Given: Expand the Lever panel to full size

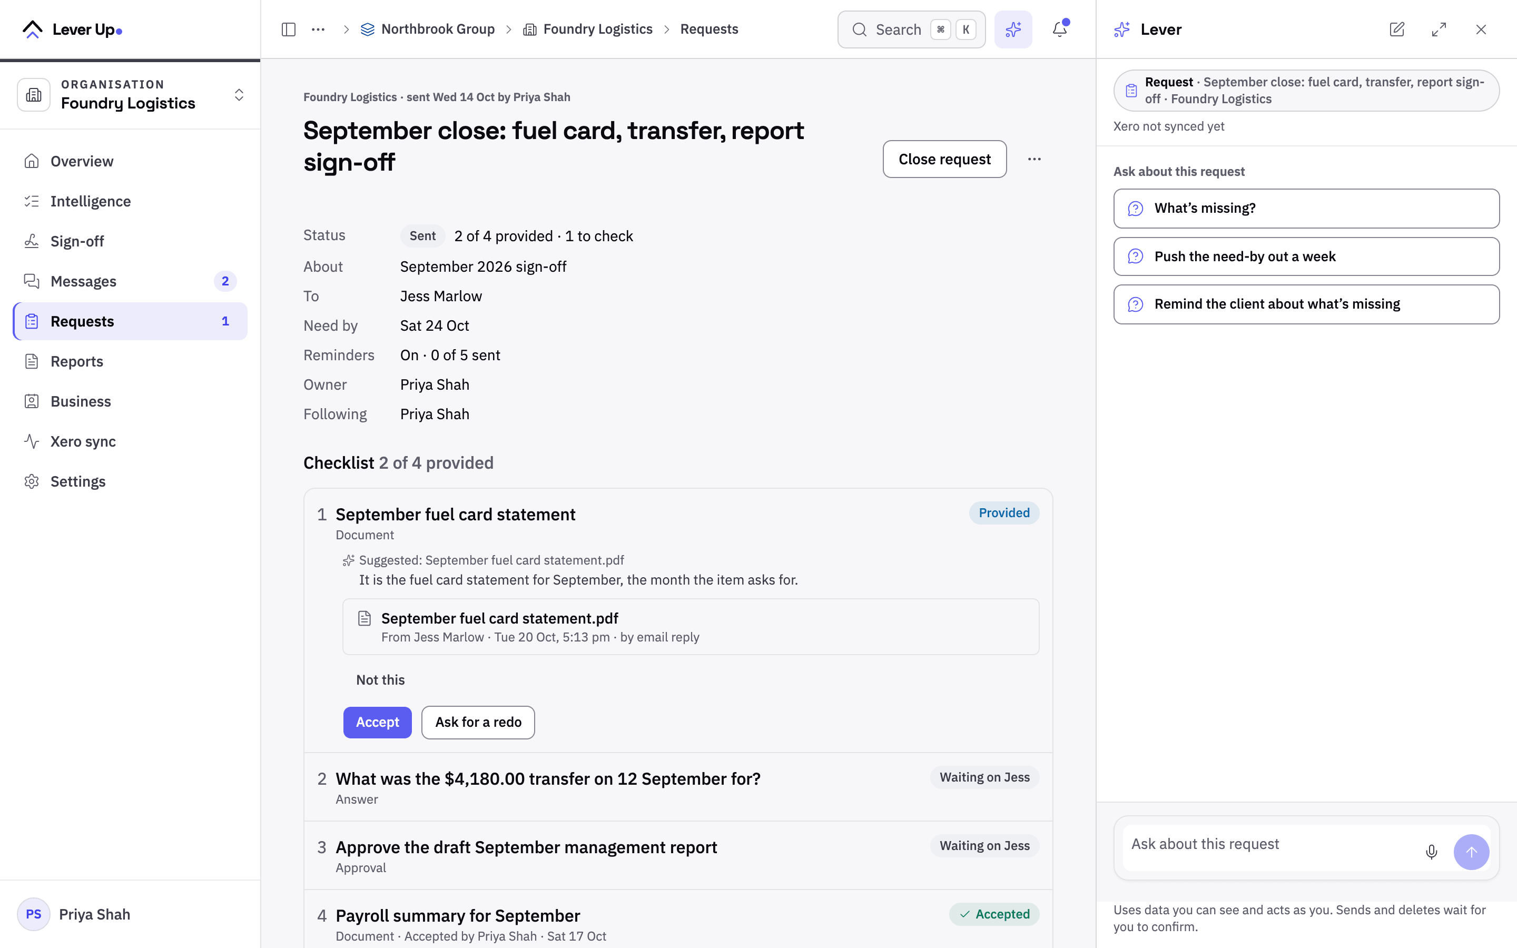Looking at the screenshot, I should 1439,29.
